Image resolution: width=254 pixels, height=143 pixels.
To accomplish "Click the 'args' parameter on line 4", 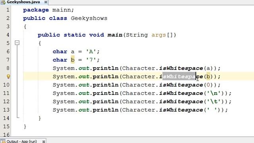I will (159, 35).
